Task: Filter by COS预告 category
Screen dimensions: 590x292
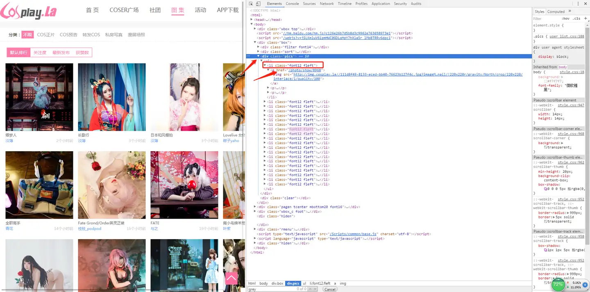Action: pyautogui.click(x=68, y=35)
